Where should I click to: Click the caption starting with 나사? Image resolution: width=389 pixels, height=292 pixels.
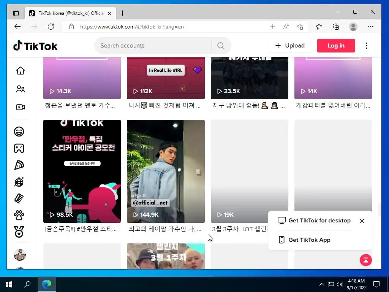click(x=165, y=105)
